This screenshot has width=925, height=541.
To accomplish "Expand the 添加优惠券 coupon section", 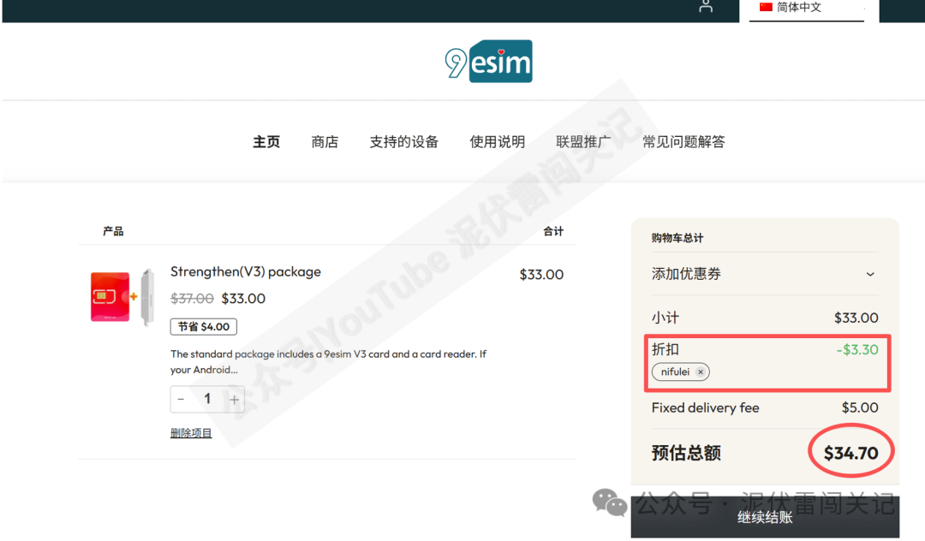I will pyautogui.click(x=765, y=274).
